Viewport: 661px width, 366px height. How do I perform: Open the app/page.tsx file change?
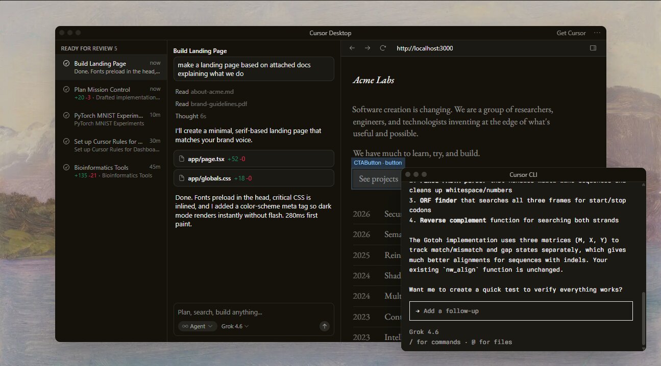[x=254, y=159]
